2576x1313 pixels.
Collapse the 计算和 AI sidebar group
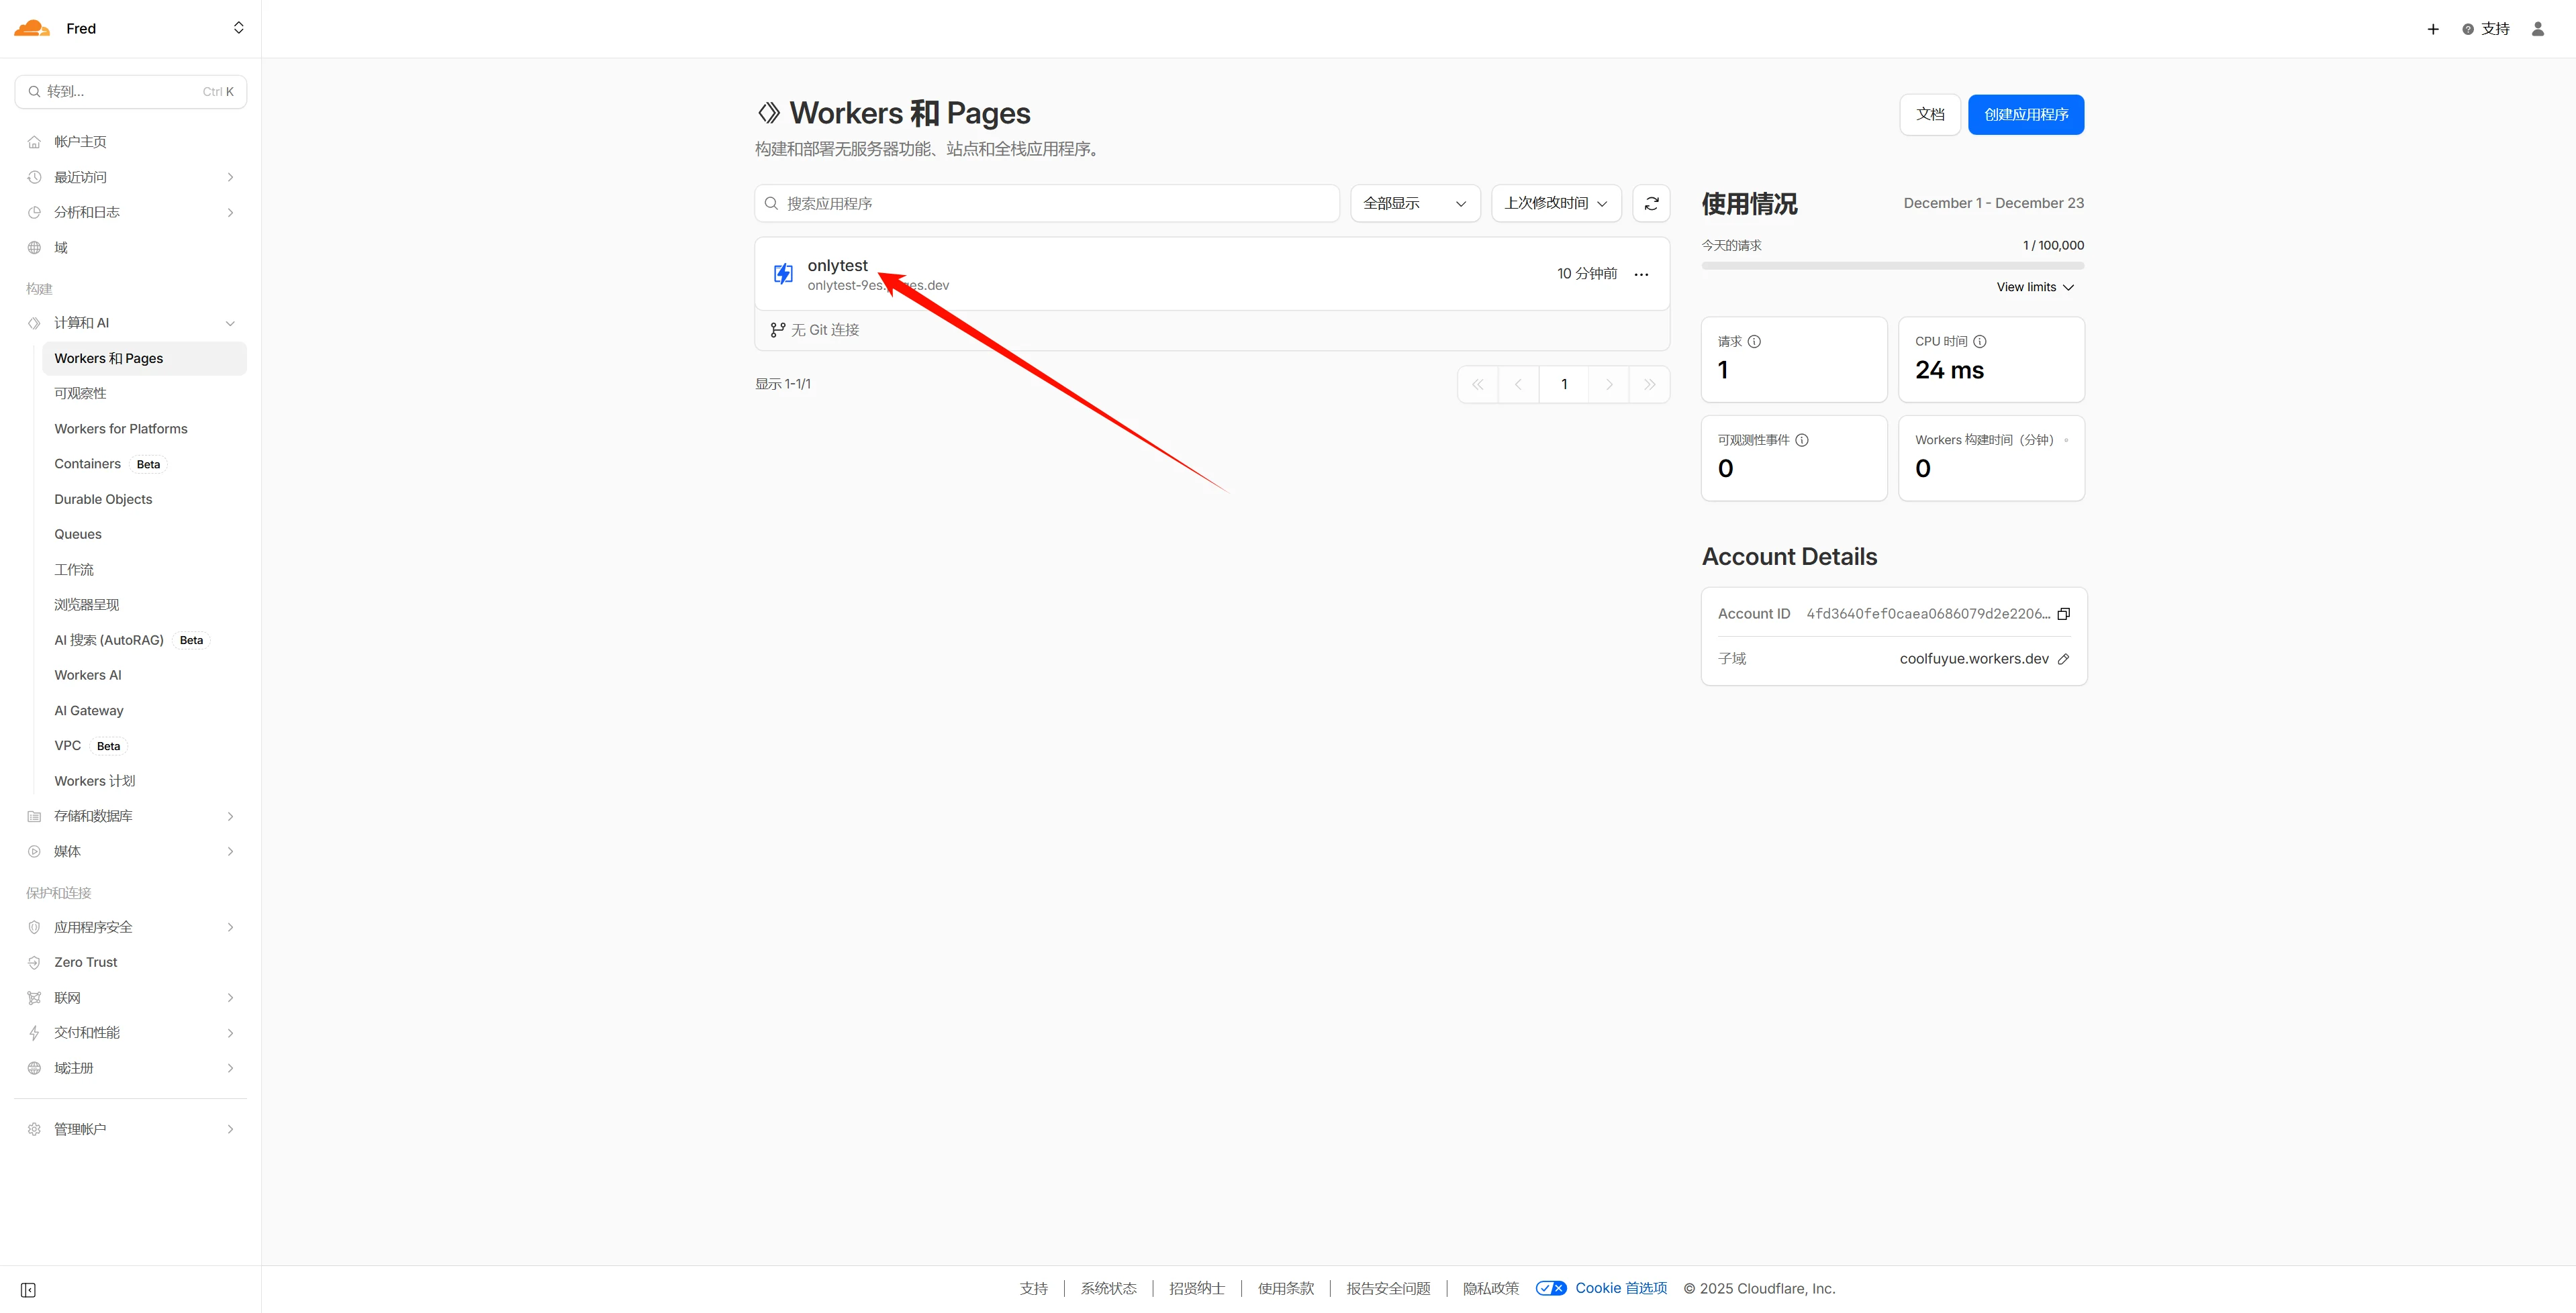coord(231,323)
